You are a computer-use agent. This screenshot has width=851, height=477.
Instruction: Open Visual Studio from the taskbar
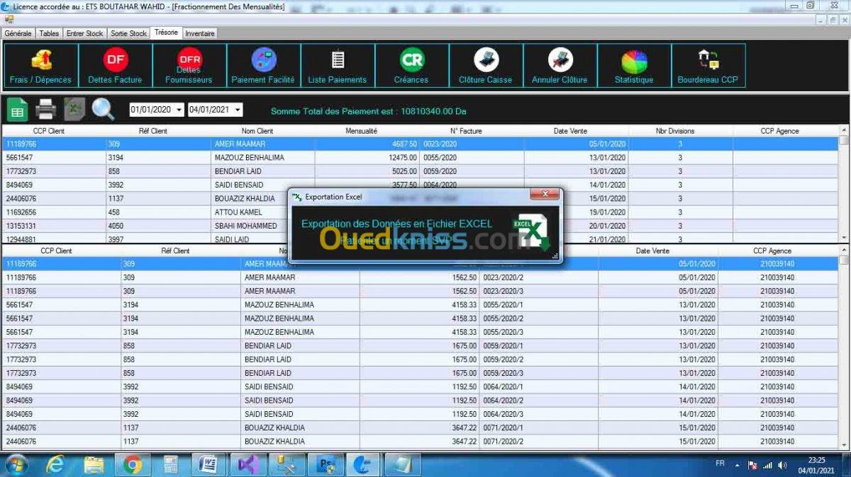click(247, 464)
